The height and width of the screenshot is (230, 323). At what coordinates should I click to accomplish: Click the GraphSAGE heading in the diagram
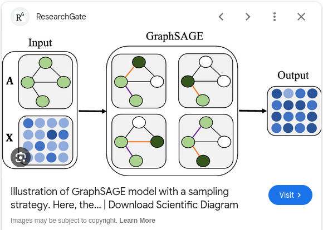[x=174, y=36]
